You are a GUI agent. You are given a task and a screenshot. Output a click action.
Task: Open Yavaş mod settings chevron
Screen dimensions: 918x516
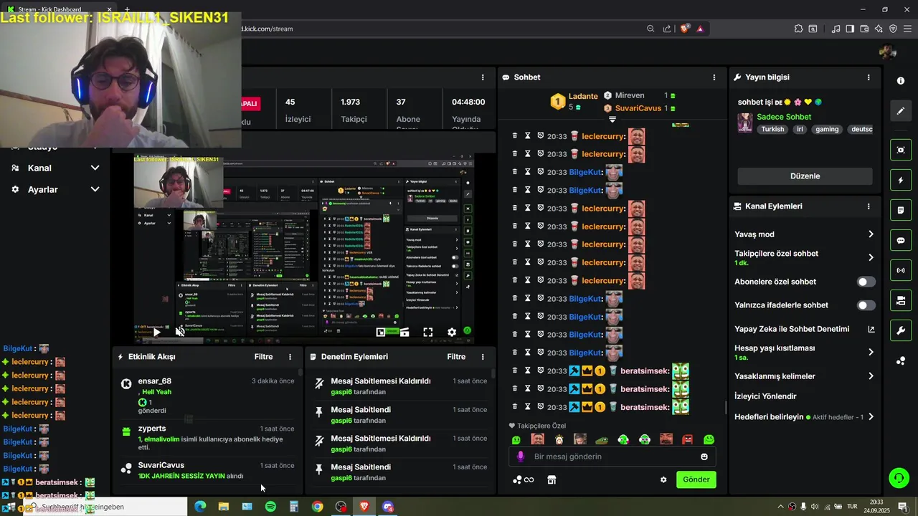click(871, 234)
